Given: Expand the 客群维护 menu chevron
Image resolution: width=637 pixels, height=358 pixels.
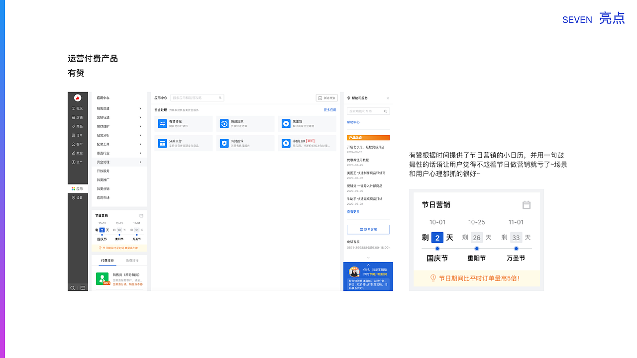Looking at the screenshot, I should 140,126.
